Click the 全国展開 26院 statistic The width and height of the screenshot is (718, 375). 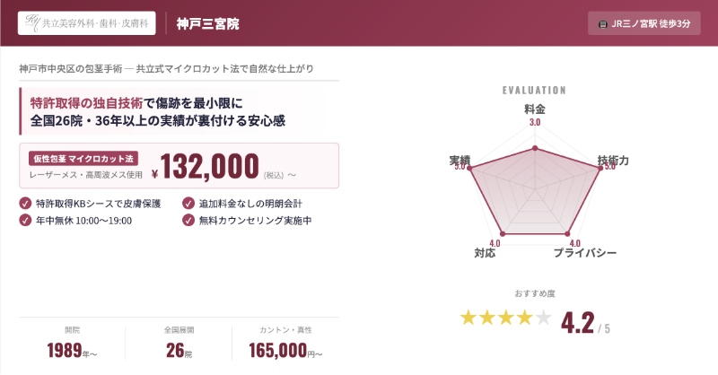[179, 349]
